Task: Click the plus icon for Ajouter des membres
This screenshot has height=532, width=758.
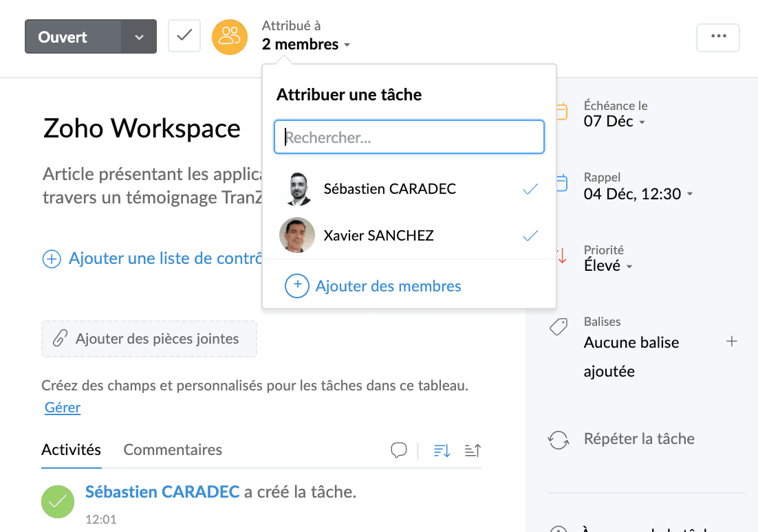Action: click(x=297, y=285)
